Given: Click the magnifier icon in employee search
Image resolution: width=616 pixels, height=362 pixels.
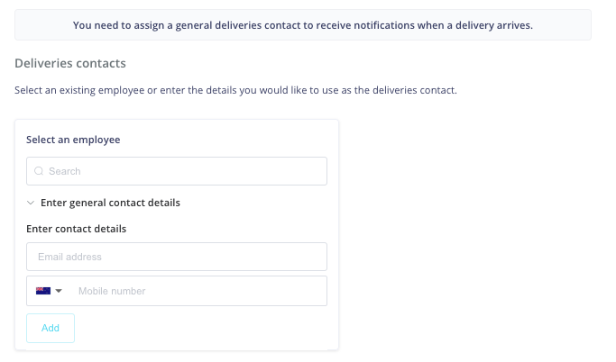Looking at the screenshot, I should (39, 171).
